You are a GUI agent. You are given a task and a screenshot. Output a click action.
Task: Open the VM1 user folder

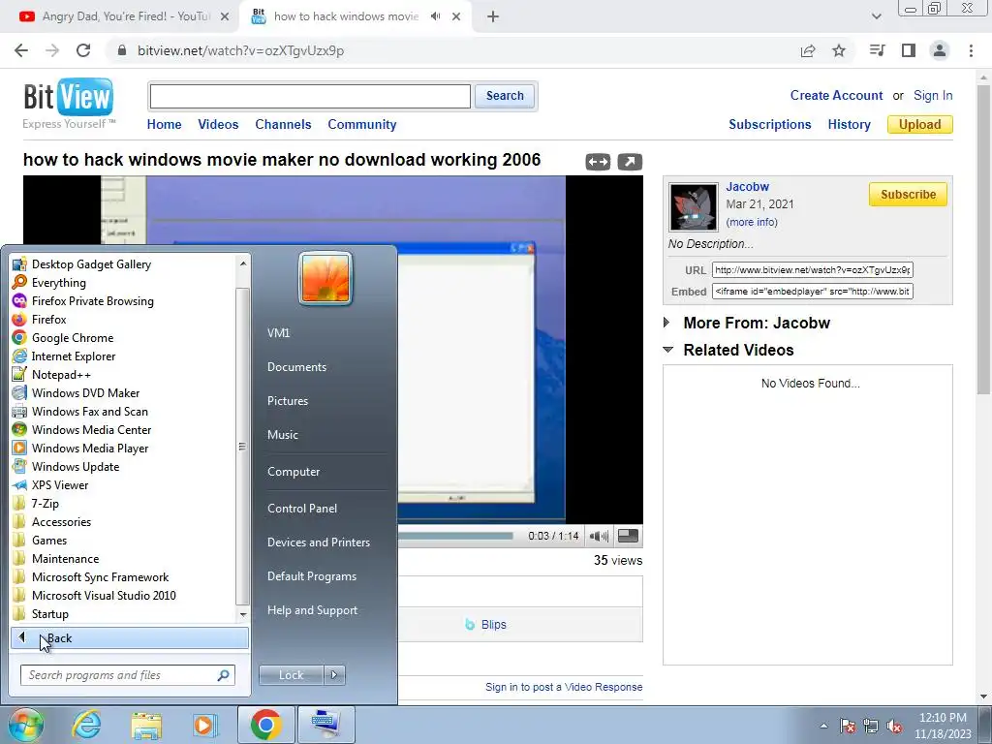[x=278, y=333]
